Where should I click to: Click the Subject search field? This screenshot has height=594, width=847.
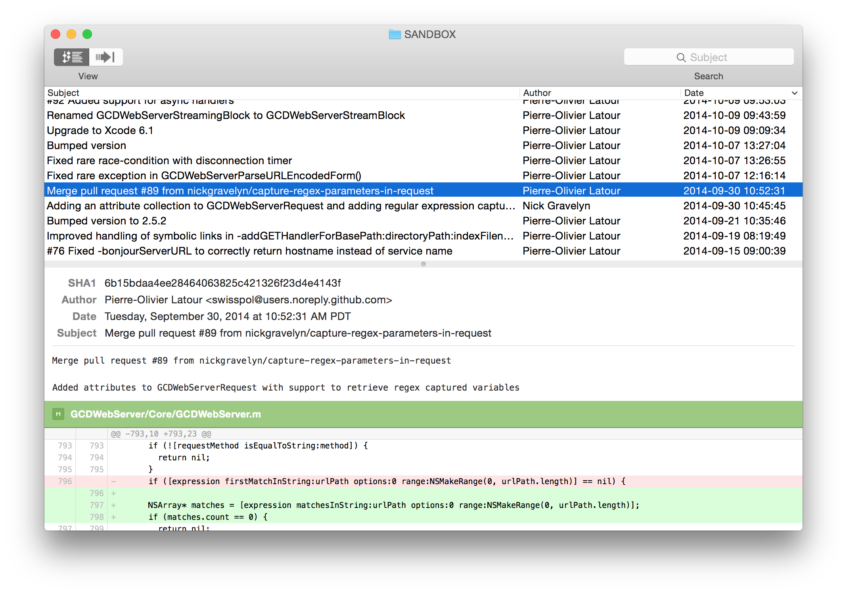point(714,57)
